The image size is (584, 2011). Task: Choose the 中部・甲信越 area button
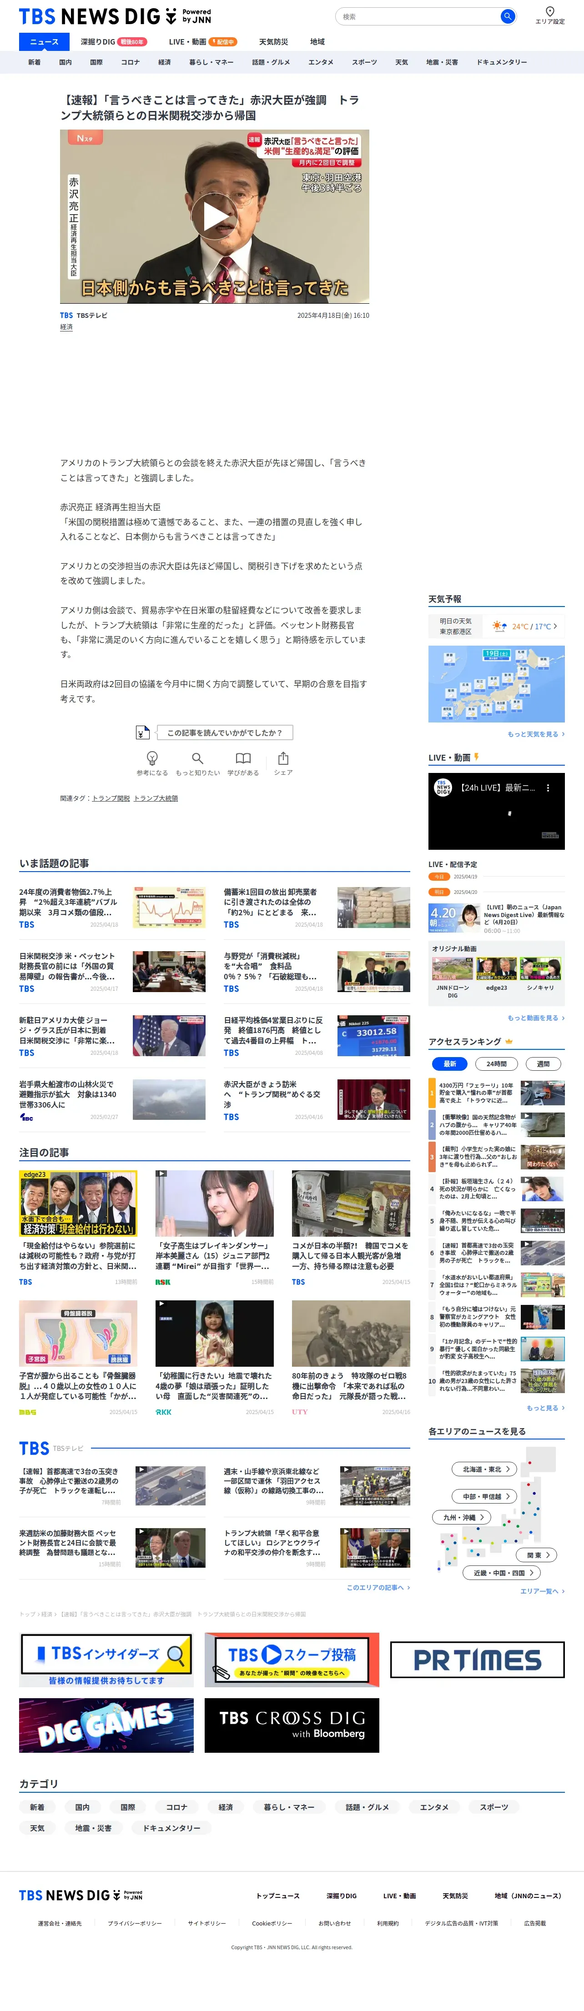coord(484,1496)
